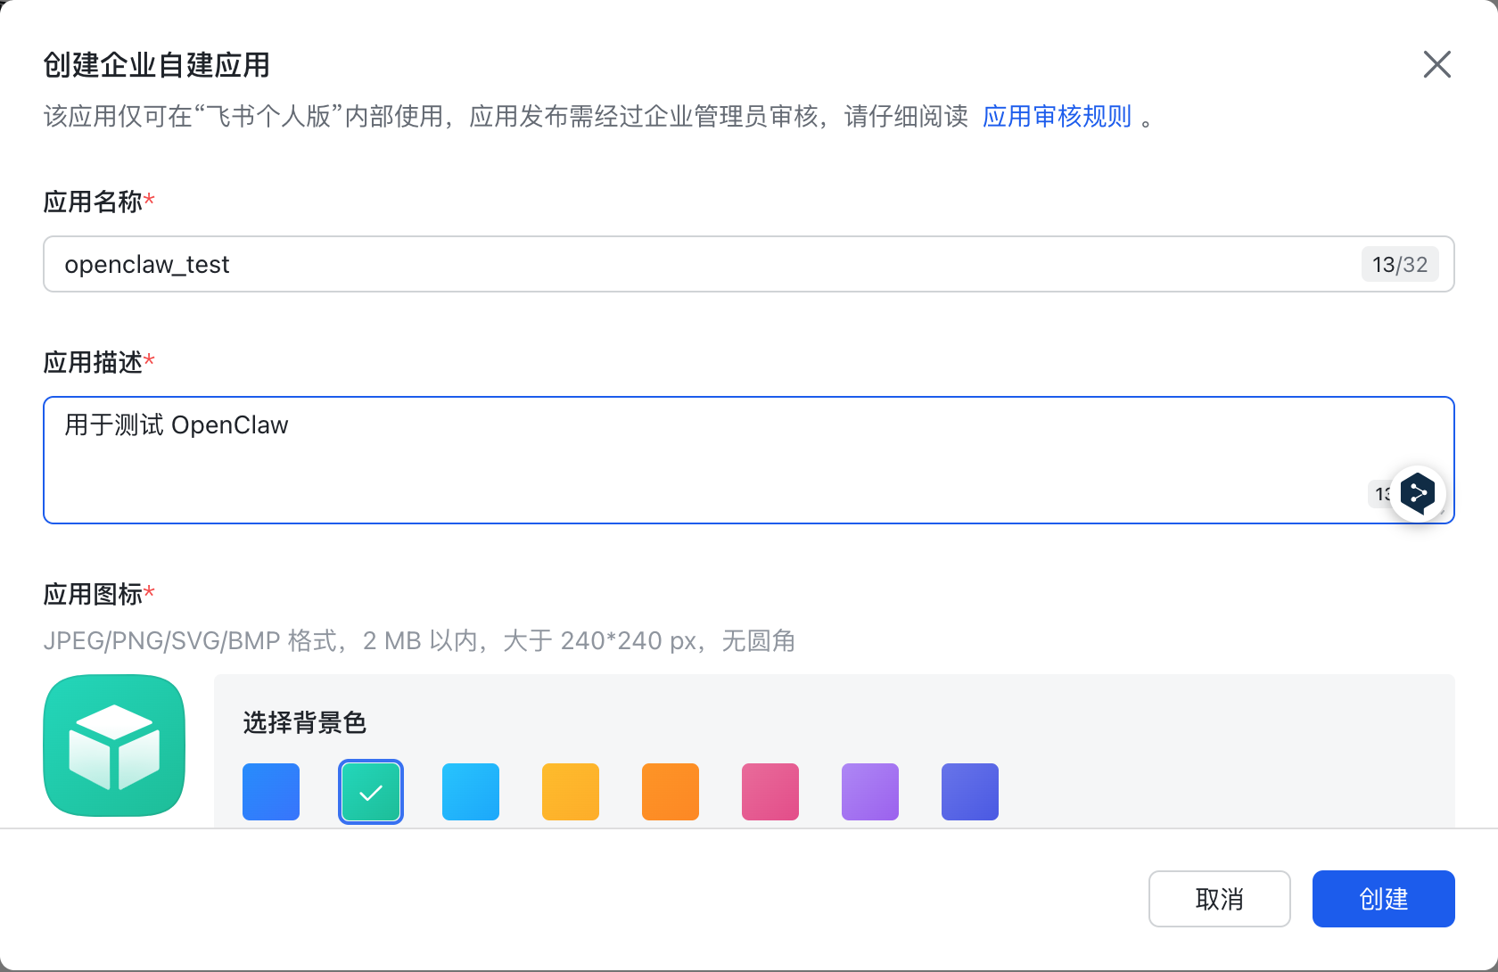This screenshot has width=1498, height=972.
Task: Click the 应用名称 field label
Action: pyautogui.click(x=93, y=202)
